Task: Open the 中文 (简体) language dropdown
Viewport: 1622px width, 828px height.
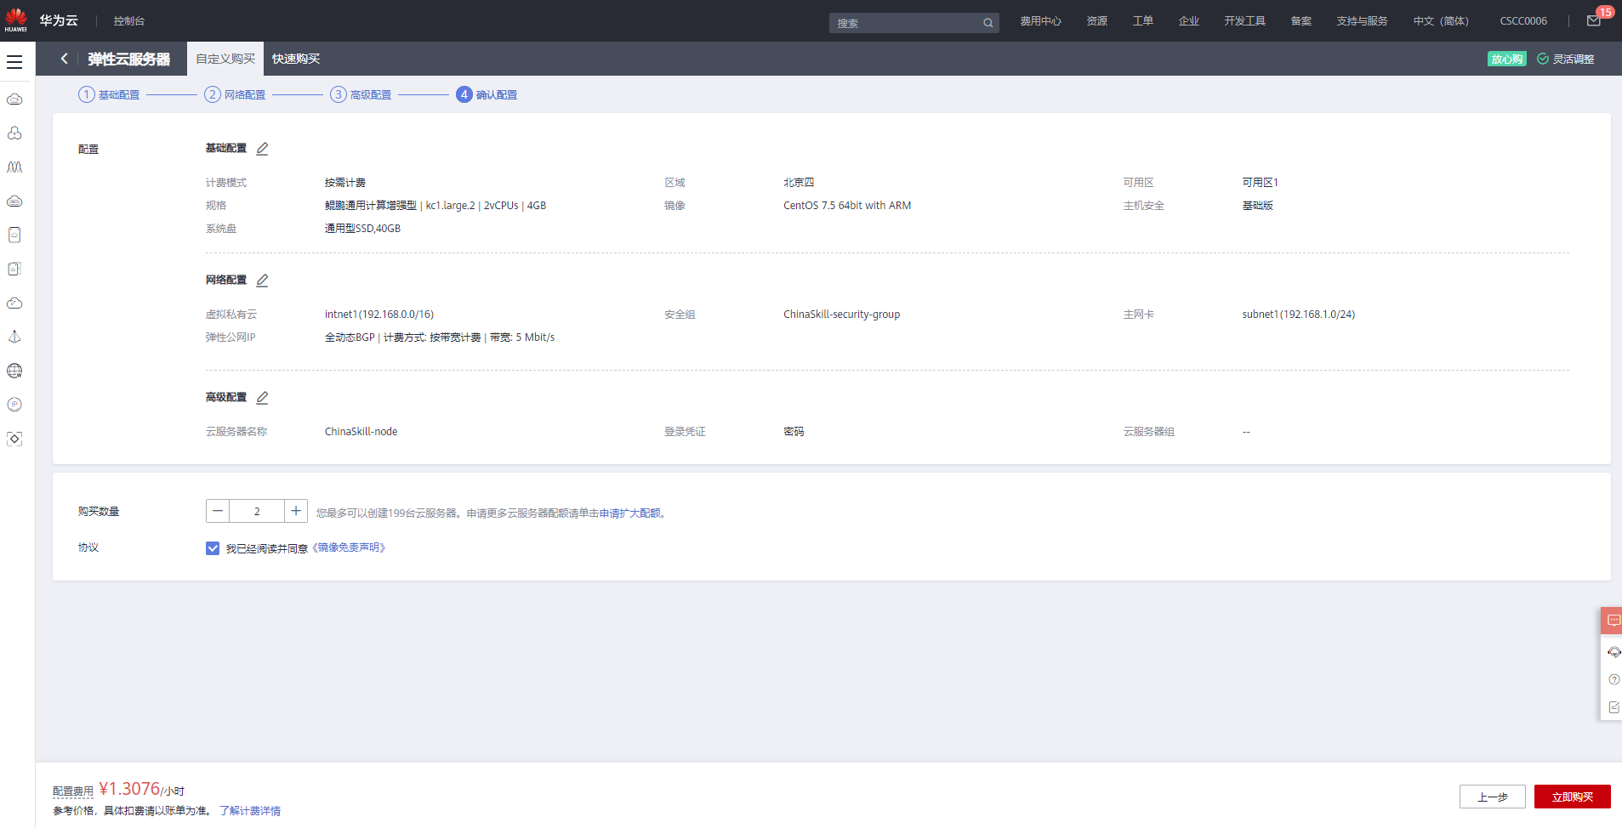Action: click(x=1441, y=21)
